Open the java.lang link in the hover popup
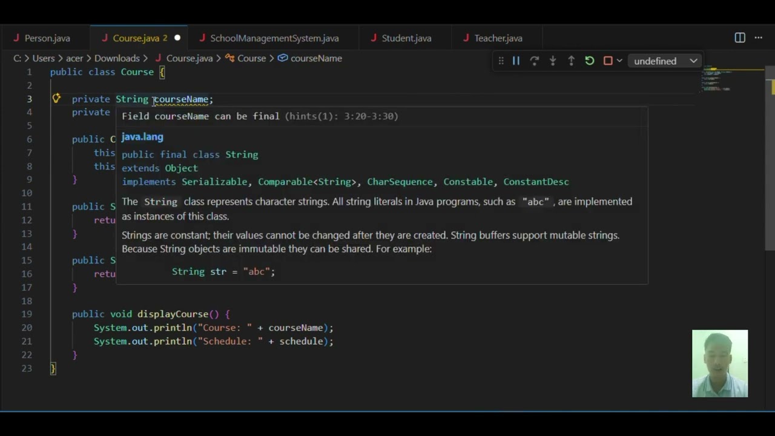Screen dimensions: 775x436 point(142,137)
